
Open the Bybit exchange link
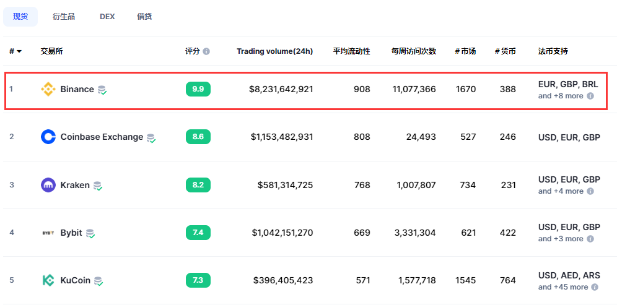pos(71,233)
